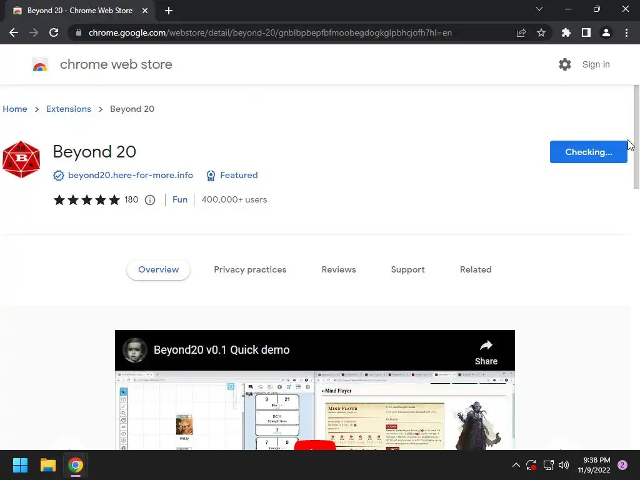Share this page via address bar icon
Viewport: 640px width, 480px height.
(521, 32)
